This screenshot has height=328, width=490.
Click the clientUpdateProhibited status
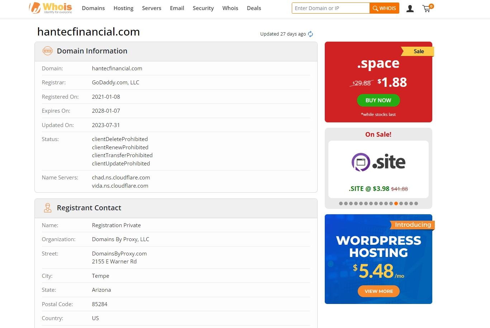point(121,164)
